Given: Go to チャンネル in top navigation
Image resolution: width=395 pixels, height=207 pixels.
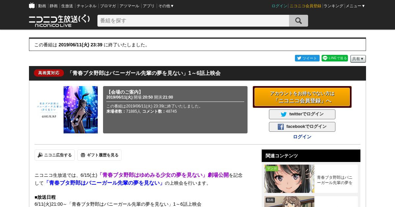Looking at the screenshot, I should click(87, 6).
